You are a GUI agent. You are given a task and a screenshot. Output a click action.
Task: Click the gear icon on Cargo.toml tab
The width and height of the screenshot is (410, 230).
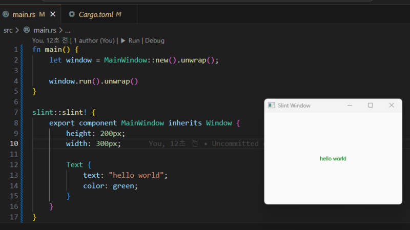coord(72,14)
